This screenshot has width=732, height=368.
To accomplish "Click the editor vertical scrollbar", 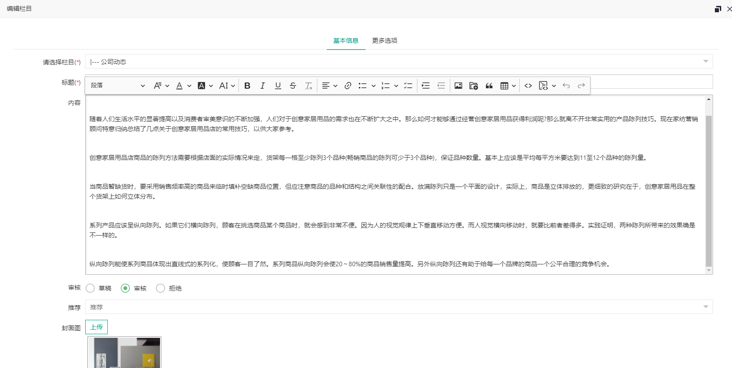I will pos(709,191).
